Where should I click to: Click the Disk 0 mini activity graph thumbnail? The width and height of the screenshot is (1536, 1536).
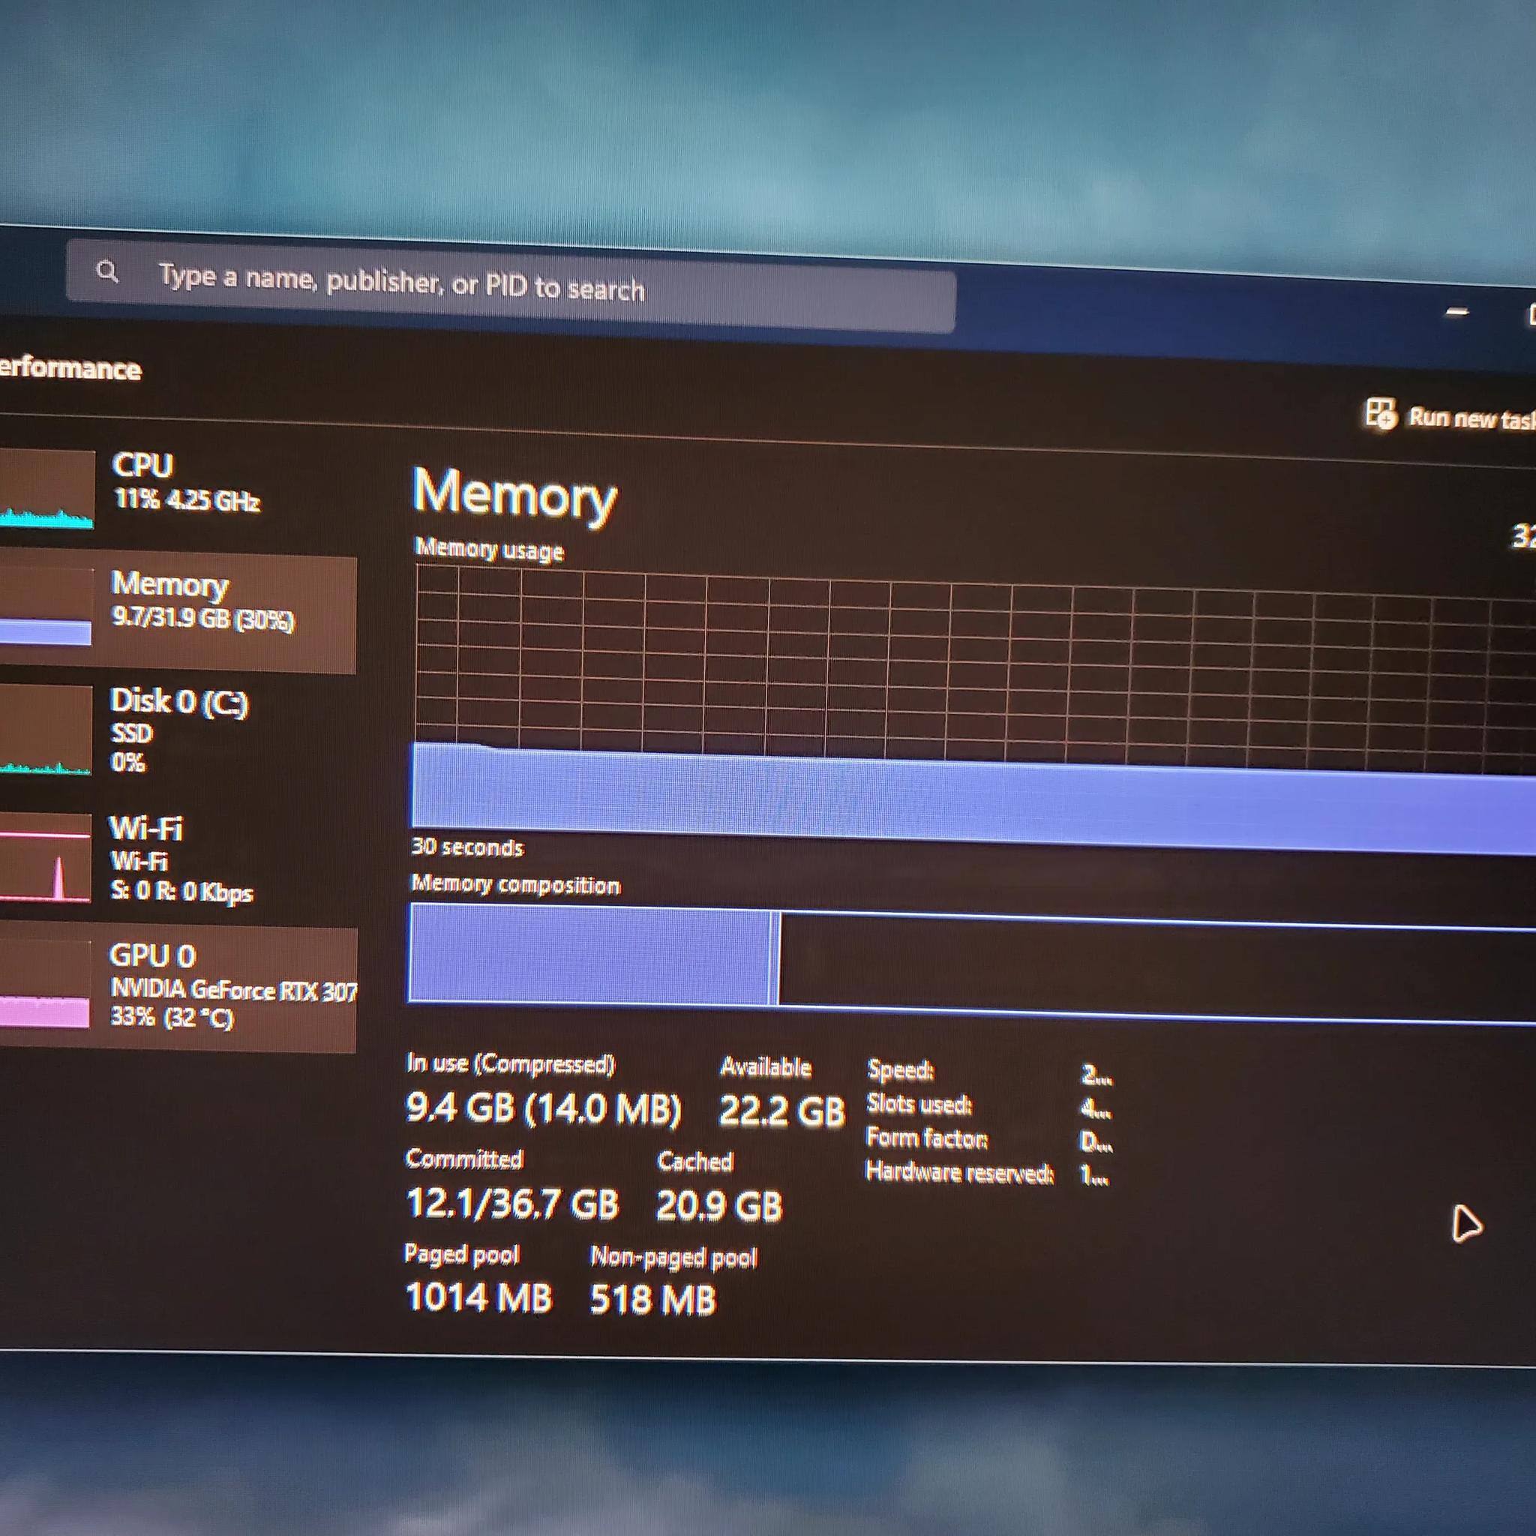coord(45,730)
